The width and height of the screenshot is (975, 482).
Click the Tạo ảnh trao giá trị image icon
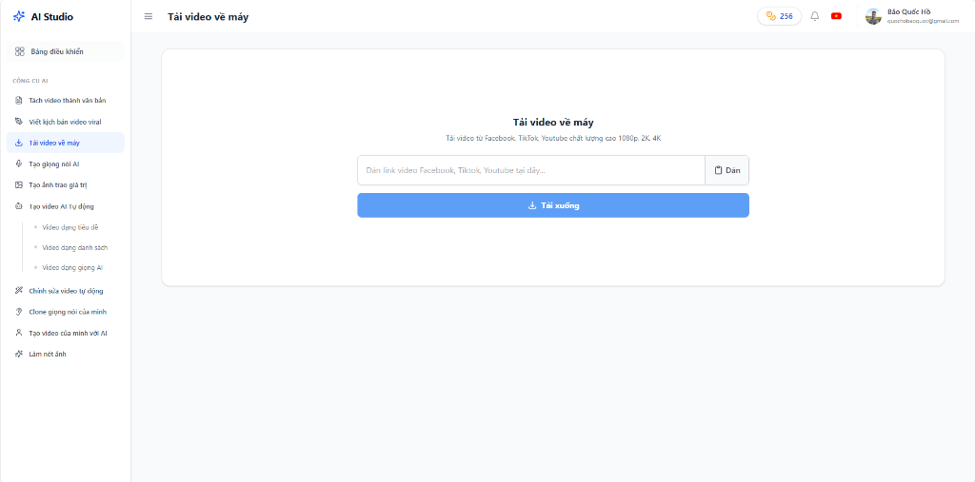[x=19, y=185]
